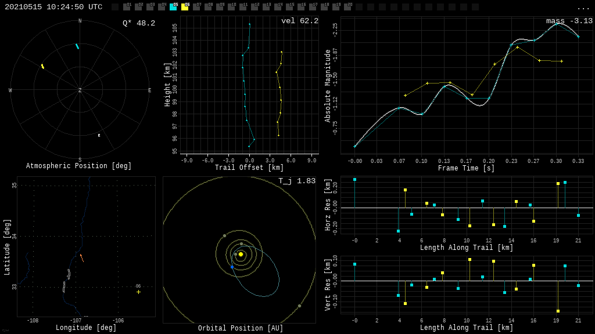Click the blue Earth dot in the orbit plot
Viewport: 595px width, 334px height.
point(232,267)
